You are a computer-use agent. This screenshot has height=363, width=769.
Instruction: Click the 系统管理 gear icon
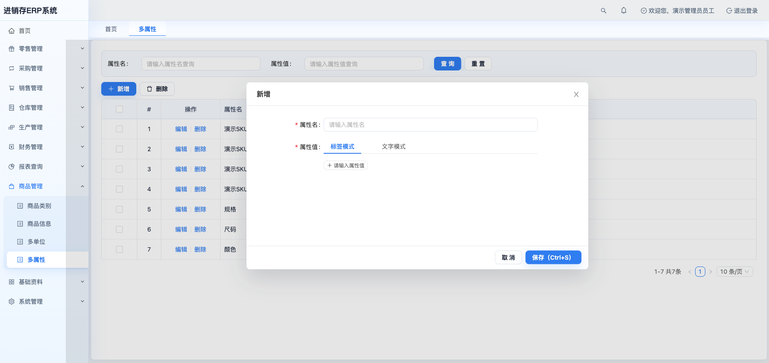point(12,302)
